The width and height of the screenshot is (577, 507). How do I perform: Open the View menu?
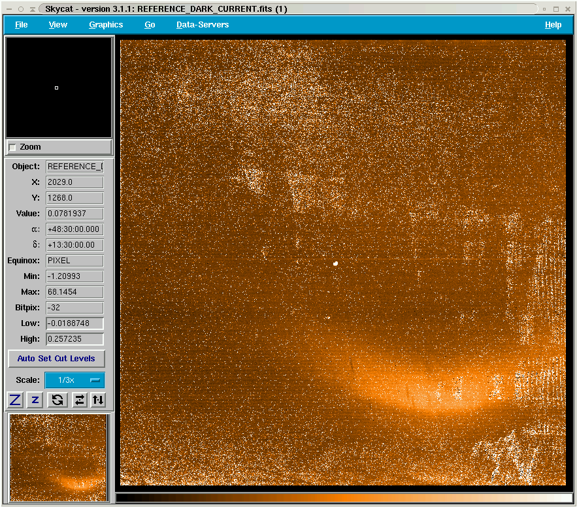58,25
